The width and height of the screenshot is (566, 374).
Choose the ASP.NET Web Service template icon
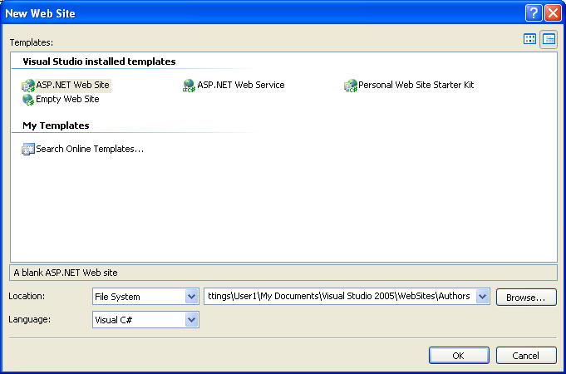click(189, 85)
